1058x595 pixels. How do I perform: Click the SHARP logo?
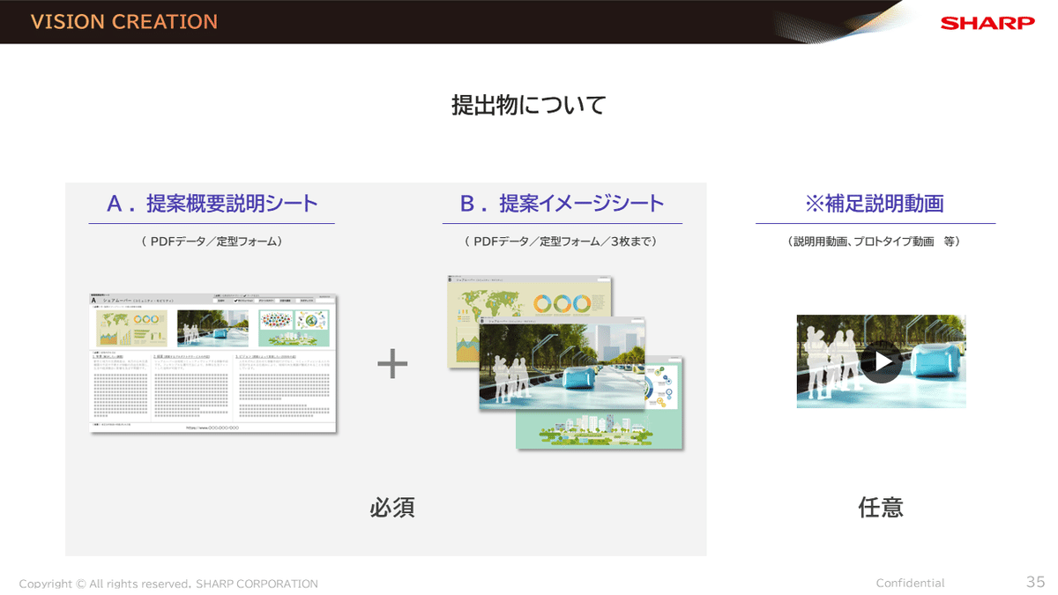(x=986, y=24)
